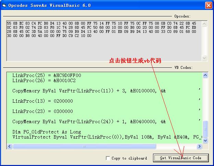Click the LinkProc(13) = 0200000 line
214x166 pixels.
pos(42,101)
